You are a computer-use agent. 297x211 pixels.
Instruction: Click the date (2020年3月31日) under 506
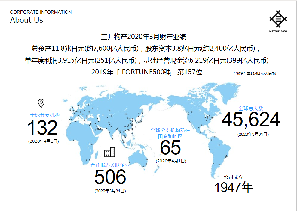110,191
